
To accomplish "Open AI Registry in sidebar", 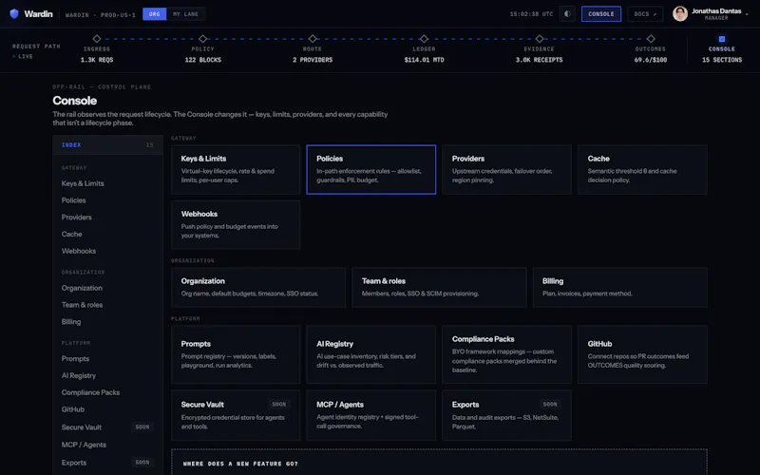I will click(79, 375).
